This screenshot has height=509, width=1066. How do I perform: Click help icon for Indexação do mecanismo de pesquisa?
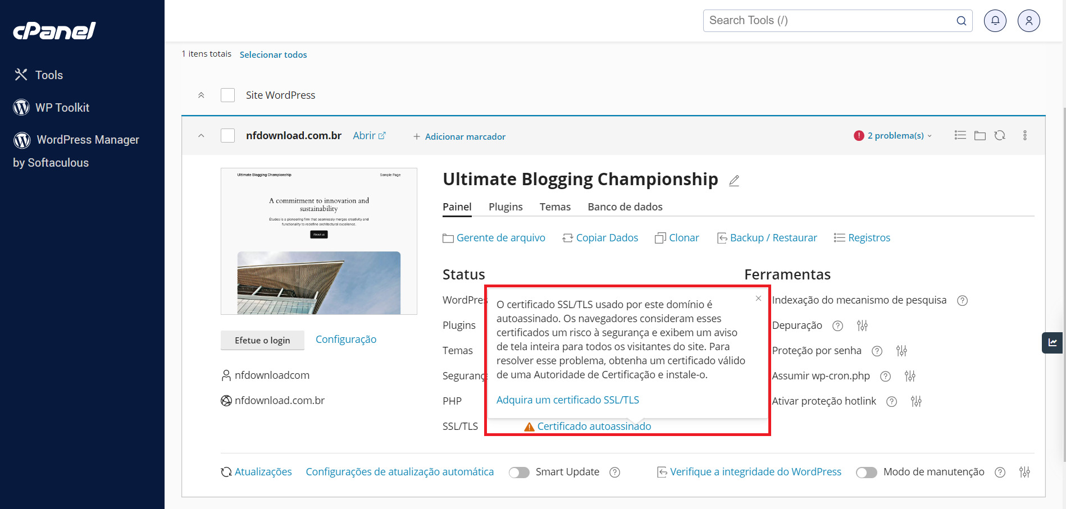click(962, 301)
